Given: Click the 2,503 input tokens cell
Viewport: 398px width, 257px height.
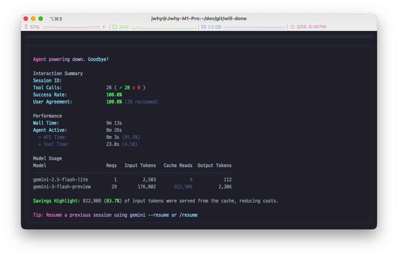Looking at the screenshot, I should [149, 180].
